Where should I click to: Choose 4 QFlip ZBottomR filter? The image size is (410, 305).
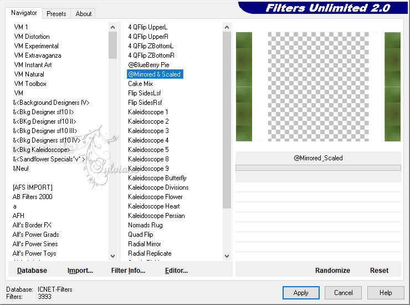click(x=151, y=55)
